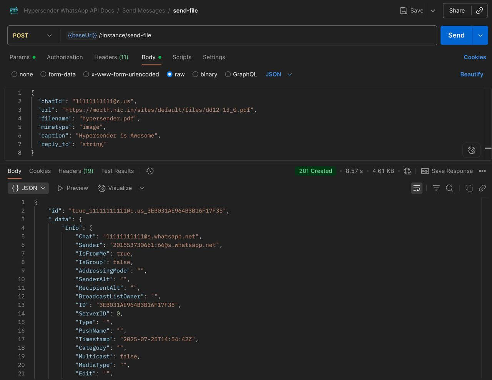Click the 8.57 s response time
The width and height of the screenshot is (492, 380).
[354, 171]
